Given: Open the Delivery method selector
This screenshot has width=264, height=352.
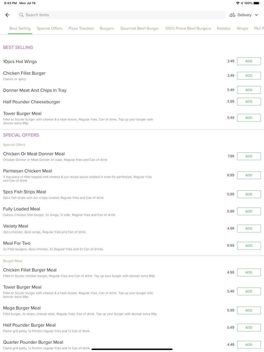Looking at the screenshot, I should [x=244, y=15].
